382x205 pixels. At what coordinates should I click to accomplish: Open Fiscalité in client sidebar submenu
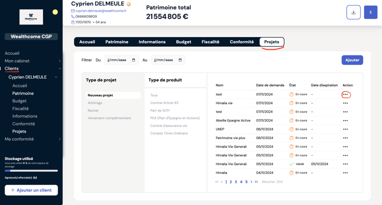pos(21,109)
